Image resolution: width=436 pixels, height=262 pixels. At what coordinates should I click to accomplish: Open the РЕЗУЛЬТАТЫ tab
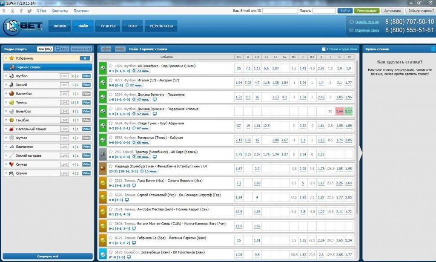[x=161, y=26]
